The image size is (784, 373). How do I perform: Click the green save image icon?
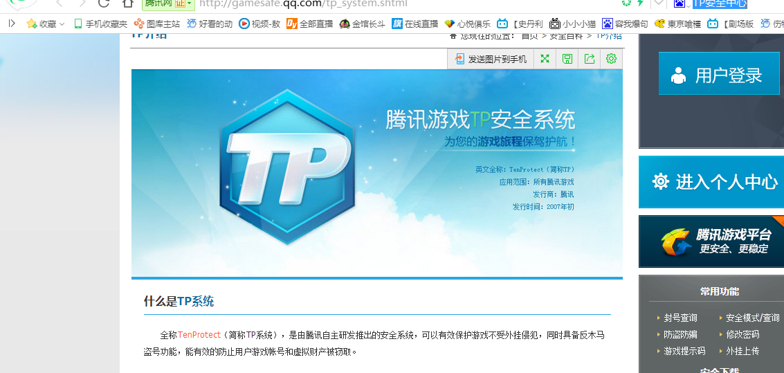pyautogui.click(x=567, y=59)
